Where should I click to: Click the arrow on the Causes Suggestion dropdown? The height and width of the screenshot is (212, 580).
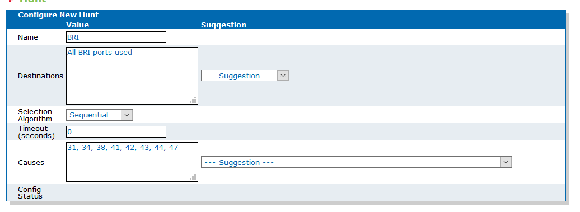click(506, 162)
